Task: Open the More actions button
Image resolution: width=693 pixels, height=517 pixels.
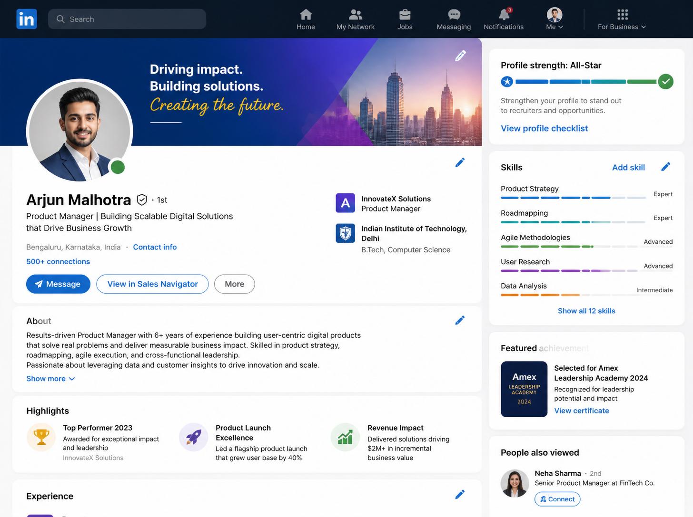Action: [x=235, y=284]
